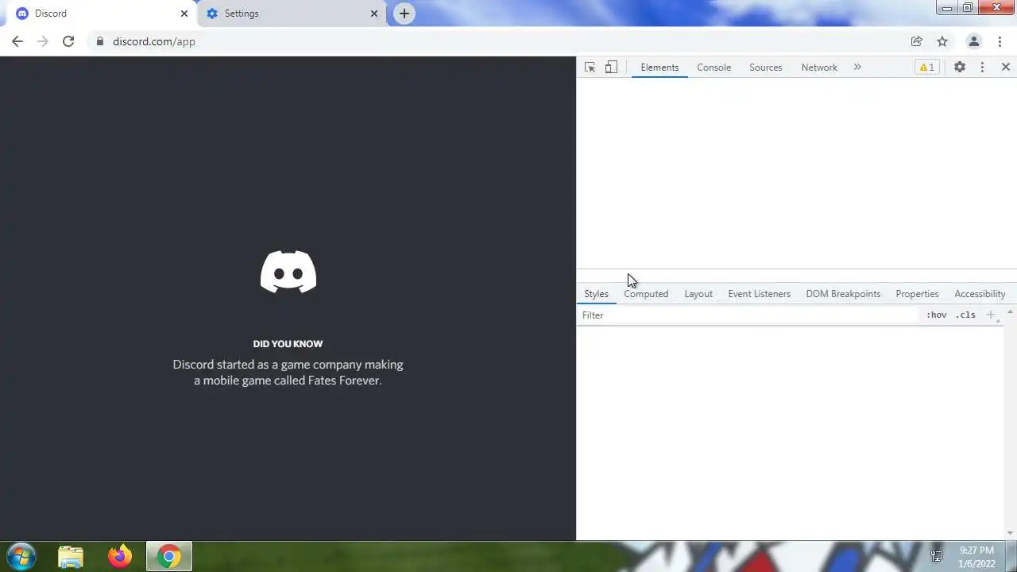Open the DOM Breakpoints pane
Image resolution: width=1017 pixels, height=572 pixels.
click(843, 294)
